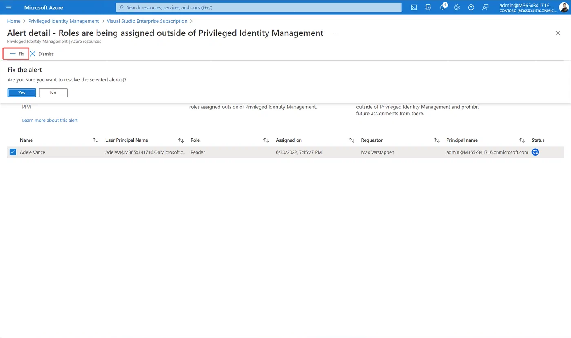Click the AdeleV@M365x341716 user principal cell
This screenshot has height=338, width=571.
click(146, 152)
